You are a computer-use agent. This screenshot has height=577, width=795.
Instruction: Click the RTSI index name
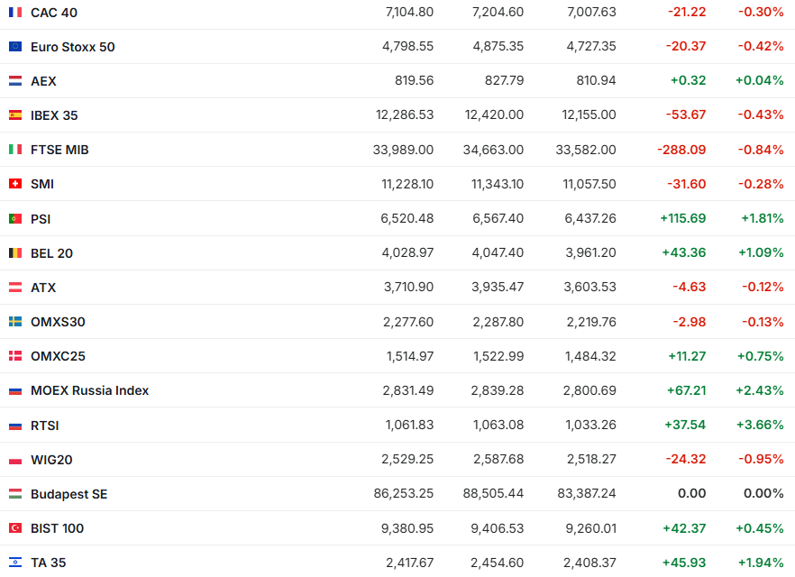(x=44, y=426)
